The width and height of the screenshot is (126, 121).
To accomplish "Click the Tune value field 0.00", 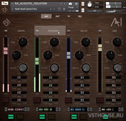I will tap(99, 7).
